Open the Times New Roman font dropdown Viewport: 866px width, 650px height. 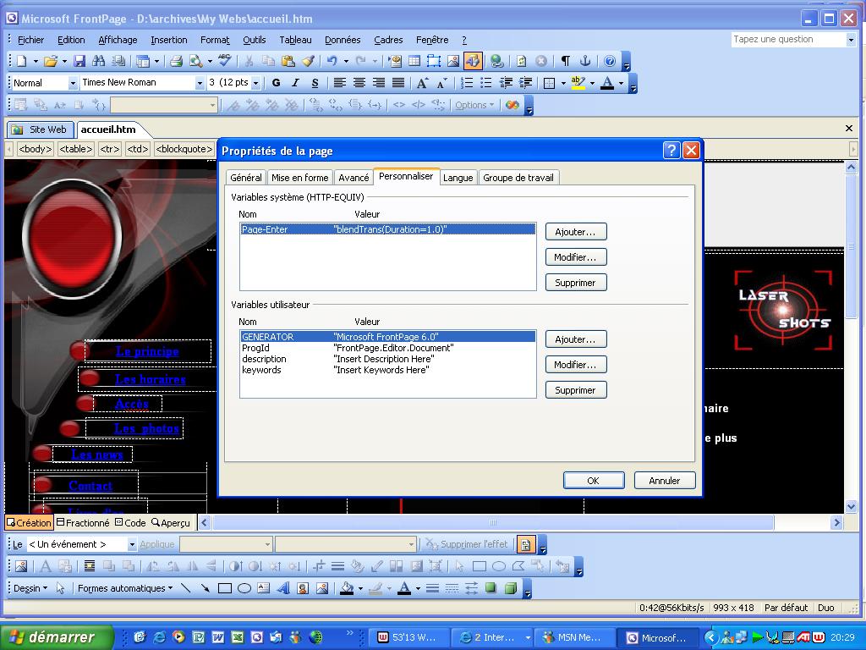tap(200, 83)
